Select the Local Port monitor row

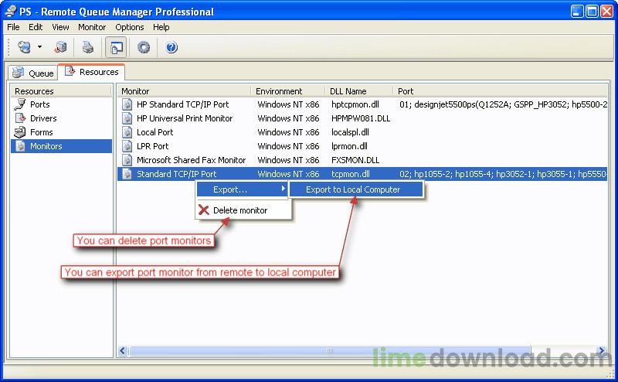362,132
